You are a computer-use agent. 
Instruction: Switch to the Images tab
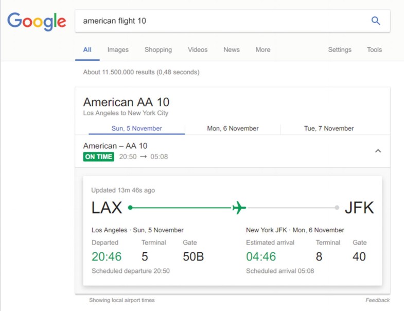(118, 49)
